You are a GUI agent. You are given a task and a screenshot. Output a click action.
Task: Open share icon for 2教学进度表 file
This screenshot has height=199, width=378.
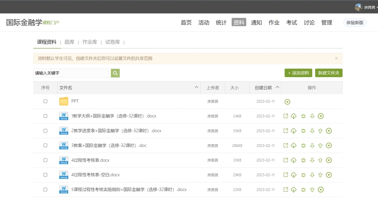coord(286,131)
